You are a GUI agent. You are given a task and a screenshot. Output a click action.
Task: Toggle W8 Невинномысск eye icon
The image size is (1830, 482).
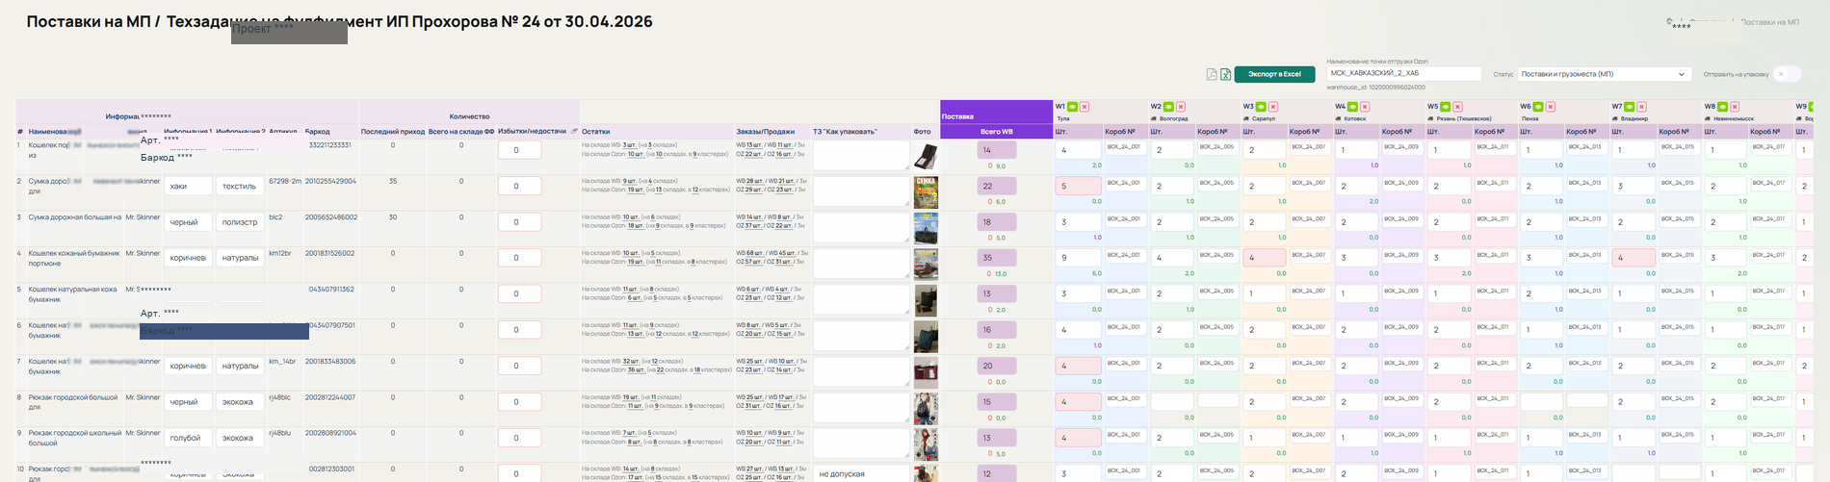[1722, 107]
